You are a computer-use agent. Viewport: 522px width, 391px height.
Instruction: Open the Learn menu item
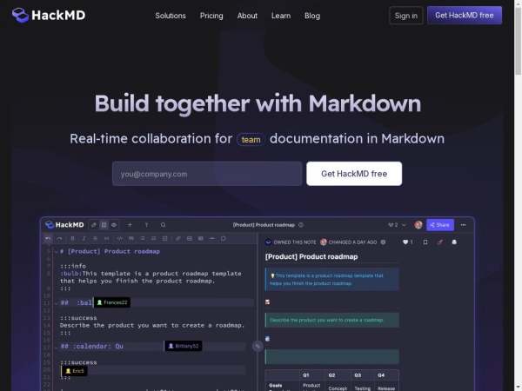point(281,16)
